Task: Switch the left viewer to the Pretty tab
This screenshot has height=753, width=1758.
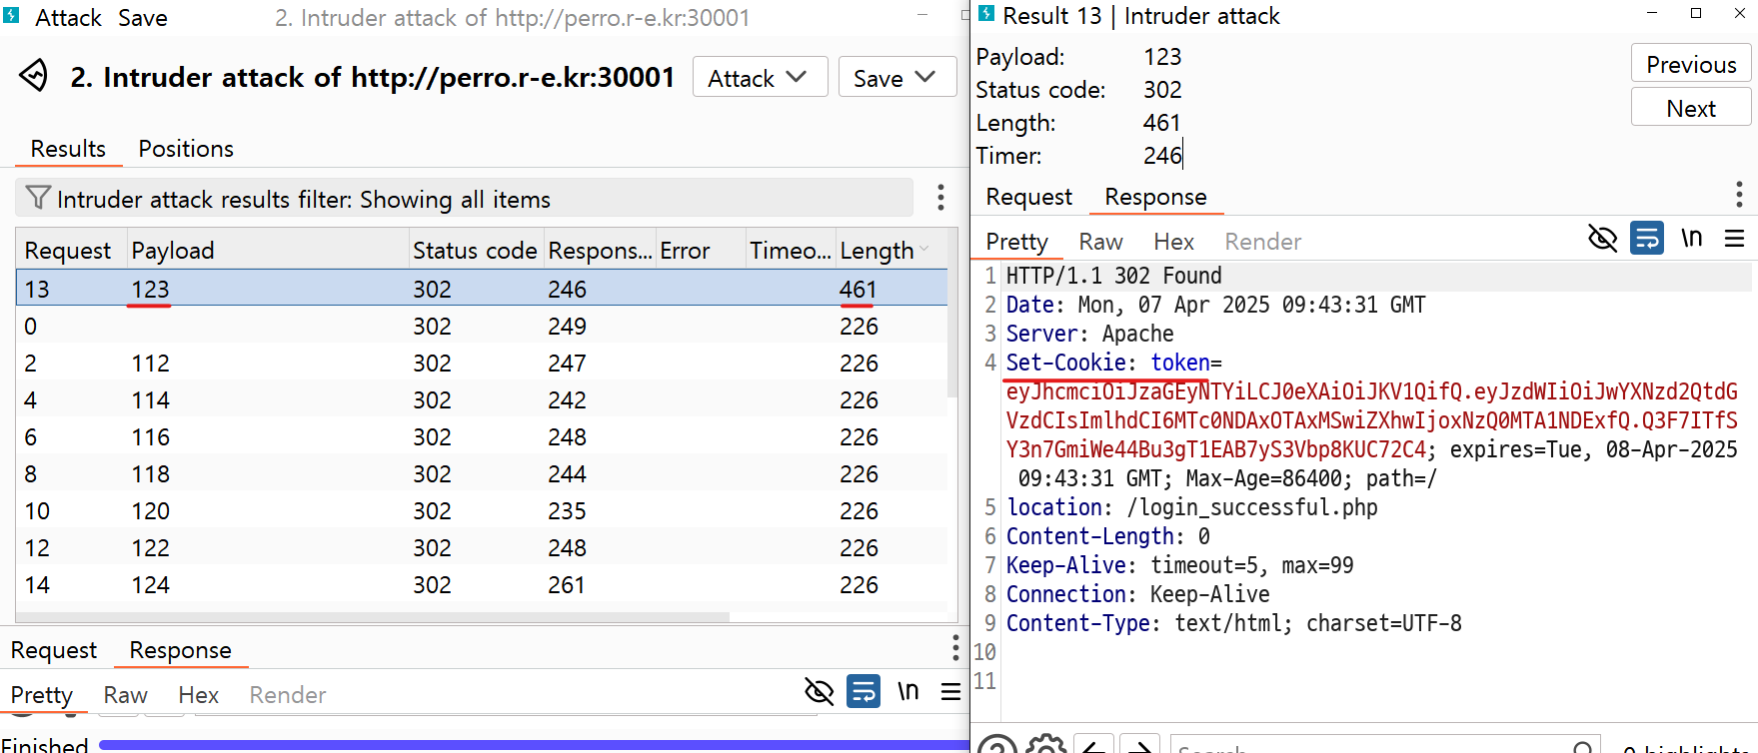Action: pos(42,694)
